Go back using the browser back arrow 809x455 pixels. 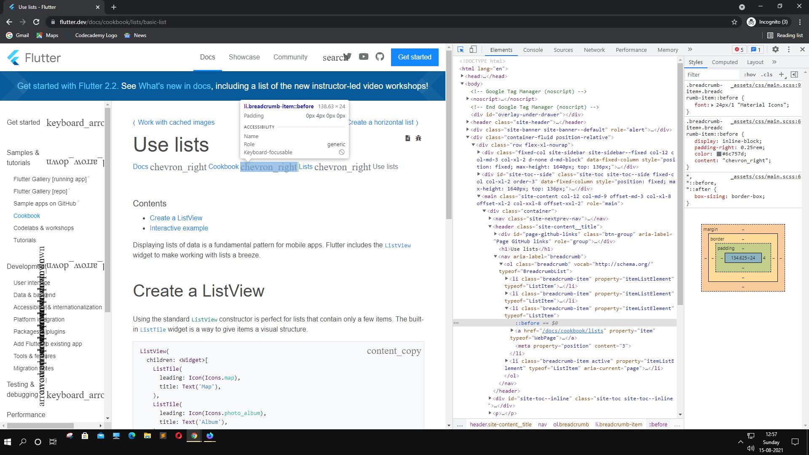pyautogui.click(x=9, y=22)
